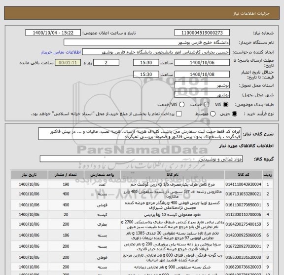This screenshot has width=284, height=275.
Task: Click the استان محل تحویل field
Action: point(202,85)
